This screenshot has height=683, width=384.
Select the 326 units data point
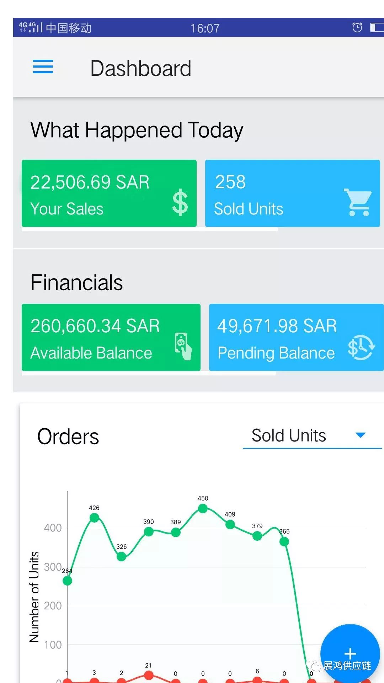tap(121, 556)
